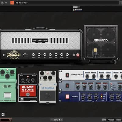Screen dimensions: 122x122
Task: Click the microphone on the England cabinet
Action: [95, 51]
